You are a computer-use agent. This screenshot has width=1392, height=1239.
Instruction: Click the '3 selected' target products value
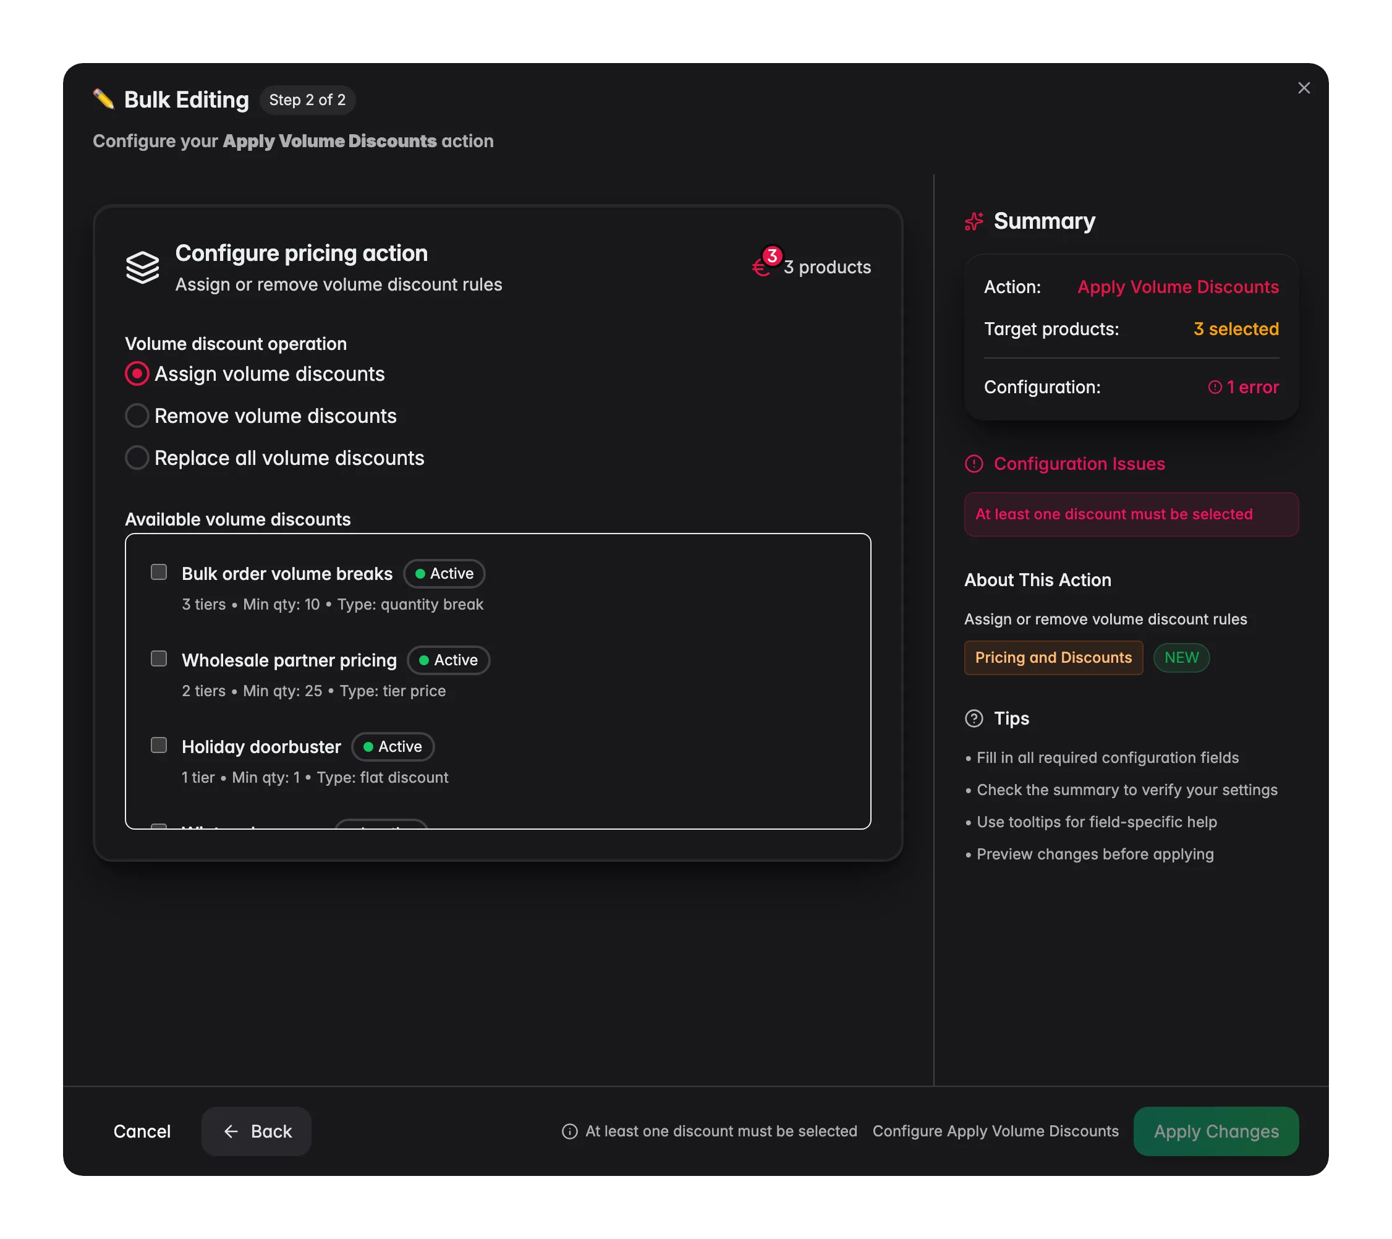pyautogui.click(x=1236, y=329)
